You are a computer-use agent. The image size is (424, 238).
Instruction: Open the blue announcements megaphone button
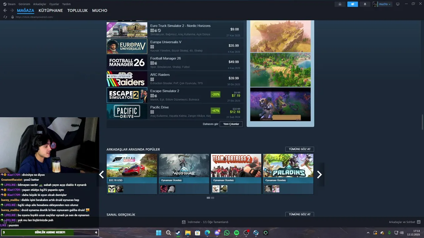coord(352,4)
